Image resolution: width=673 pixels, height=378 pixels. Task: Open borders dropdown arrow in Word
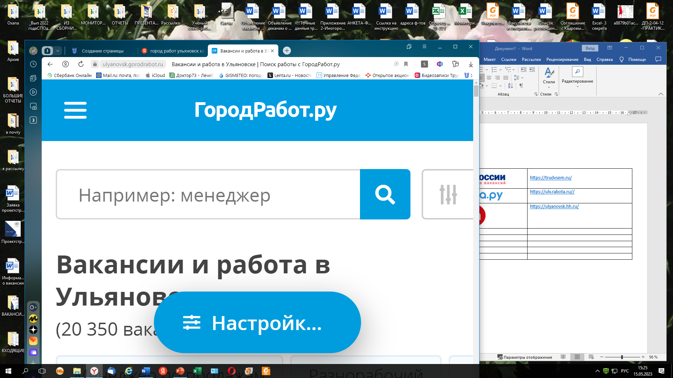coord(501,86)
